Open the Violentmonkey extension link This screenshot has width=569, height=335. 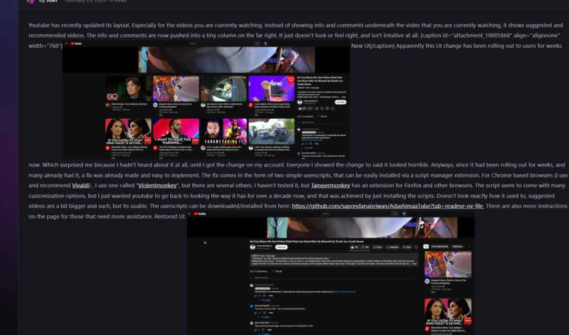(158, 186)
